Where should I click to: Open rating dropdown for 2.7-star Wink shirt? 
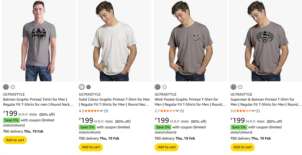pyautogui.click(x=177, y=111)
